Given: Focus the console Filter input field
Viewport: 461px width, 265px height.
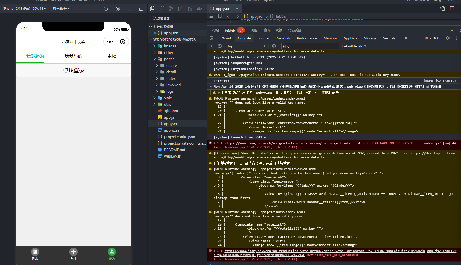Looking at the screenshot, I should point(310,46).
